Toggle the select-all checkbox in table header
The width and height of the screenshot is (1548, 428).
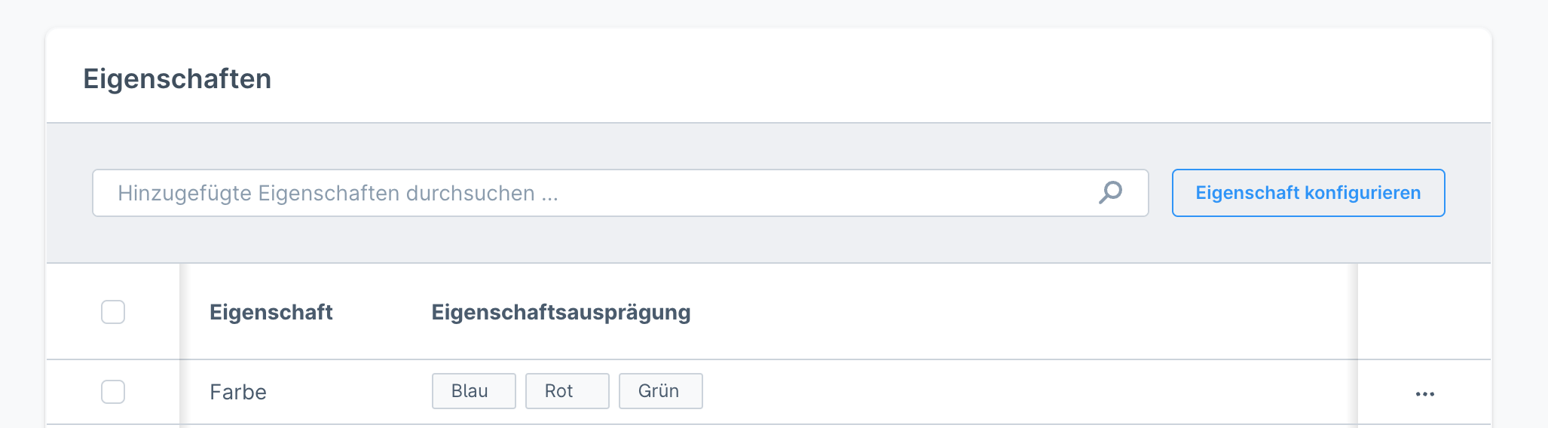coord(113,312)
